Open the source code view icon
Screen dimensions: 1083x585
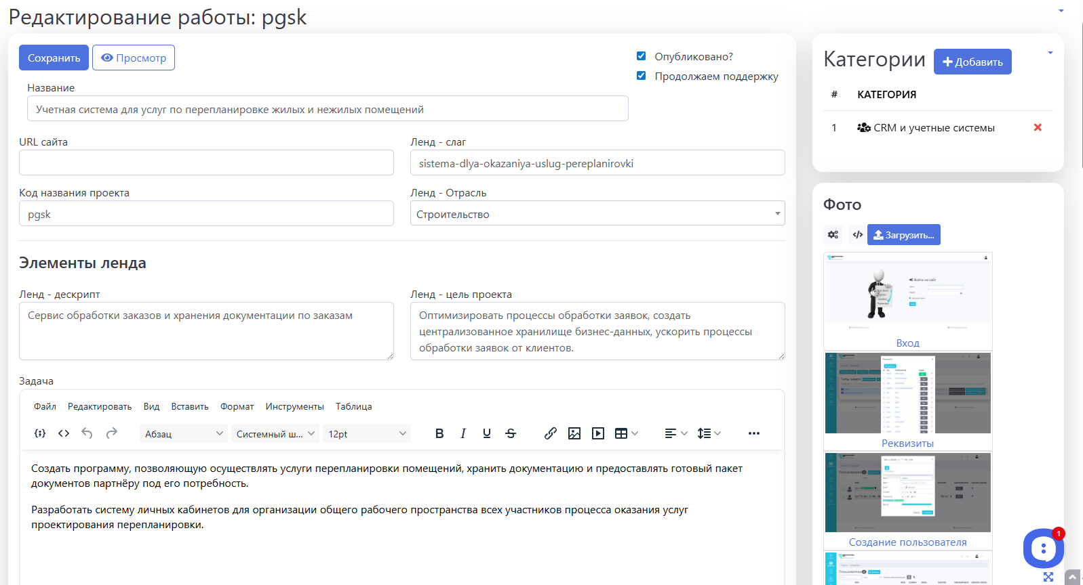64,433
